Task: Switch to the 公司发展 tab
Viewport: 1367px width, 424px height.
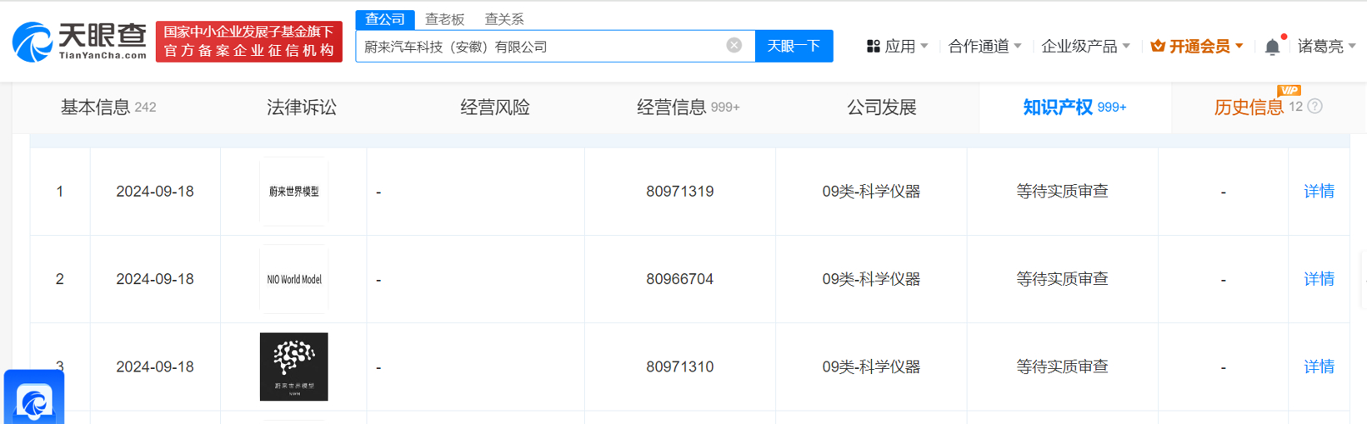Action: 882,107
